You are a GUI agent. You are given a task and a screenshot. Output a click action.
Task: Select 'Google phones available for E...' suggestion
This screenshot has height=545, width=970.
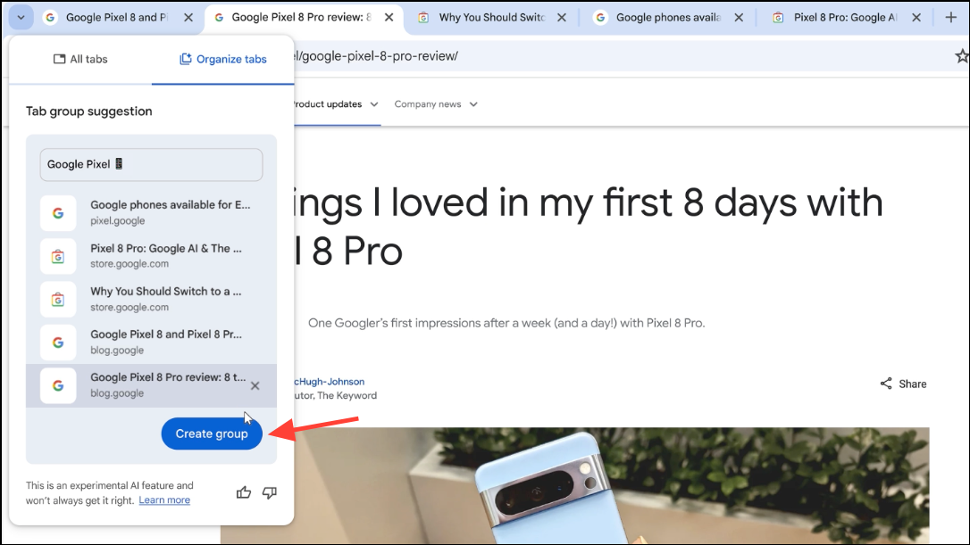pos(151,212)
